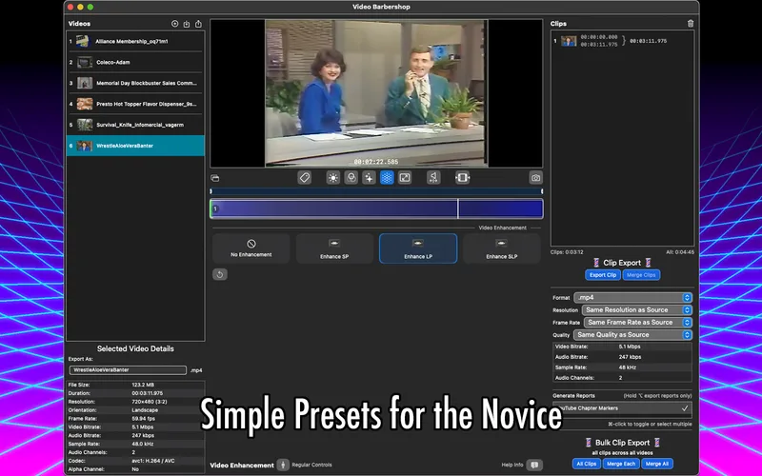
Task: Click the import videos icon in the Videos header
Action: click(187, 24)
